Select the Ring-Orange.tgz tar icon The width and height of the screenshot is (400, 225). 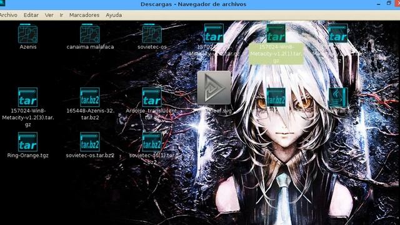click(27, 142)
